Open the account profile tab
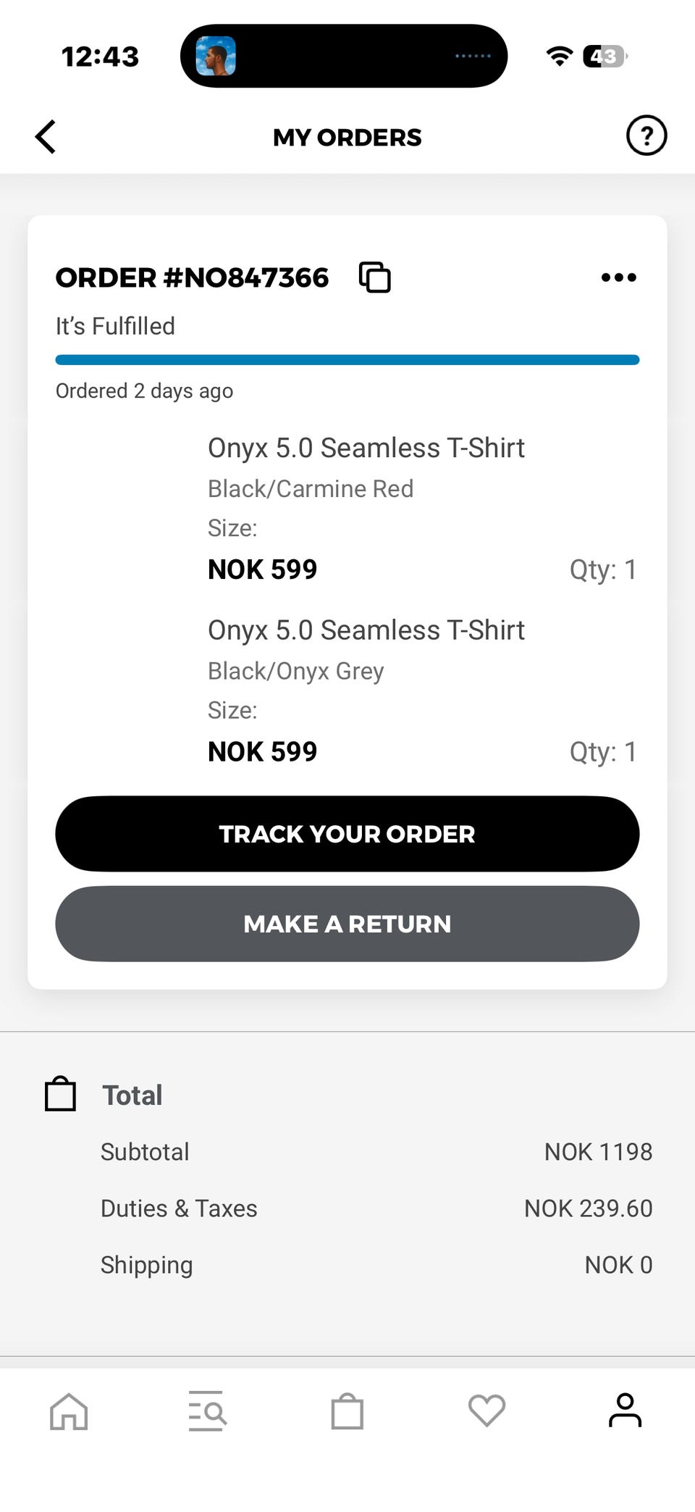 (x=625, y=1410)
